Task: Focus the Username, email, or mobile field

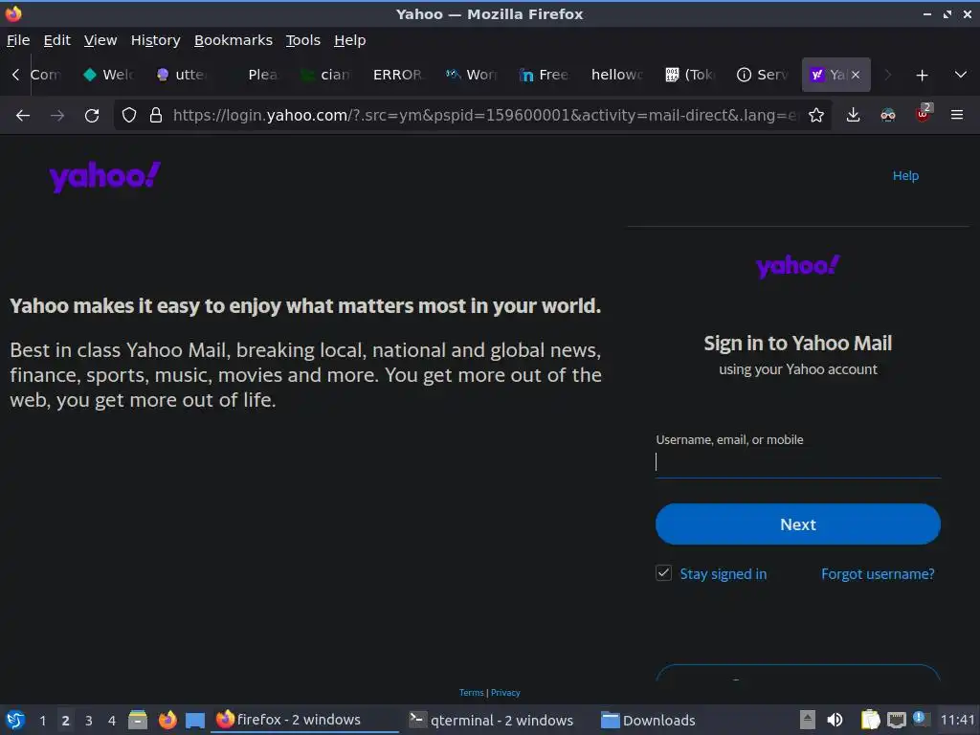Action: (x=797, y=462)
